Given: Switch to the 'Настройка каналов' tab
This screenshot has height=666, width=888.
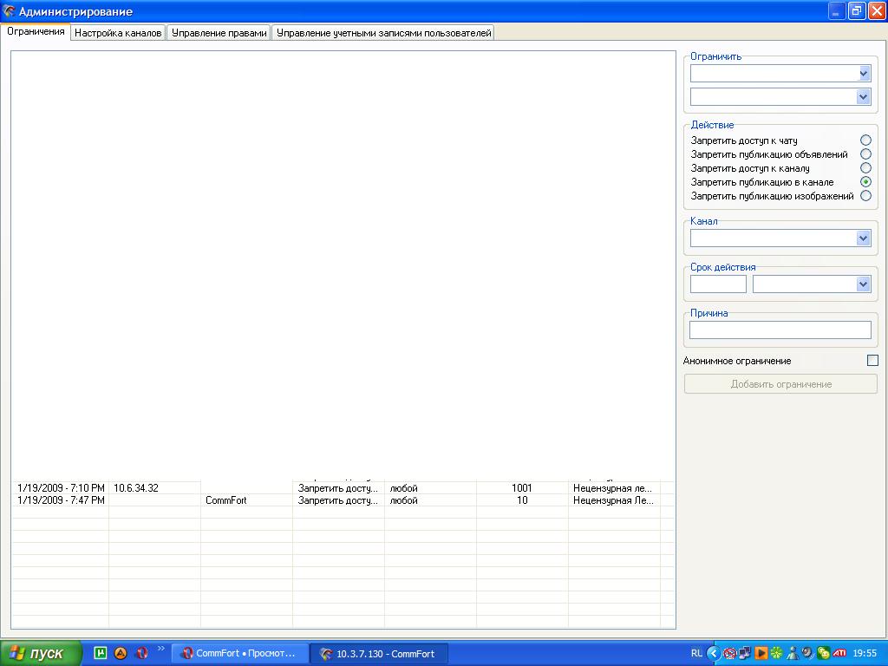Looking at the screenshot, I should [118, 33].
